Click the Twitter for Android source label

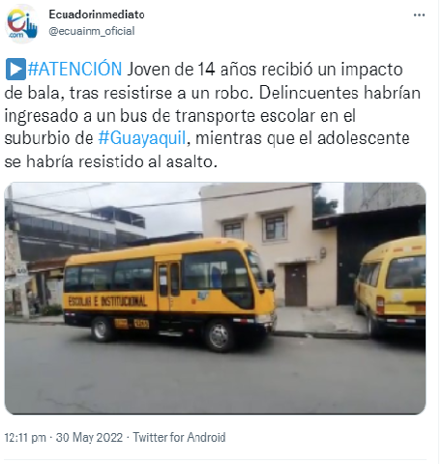179,438
